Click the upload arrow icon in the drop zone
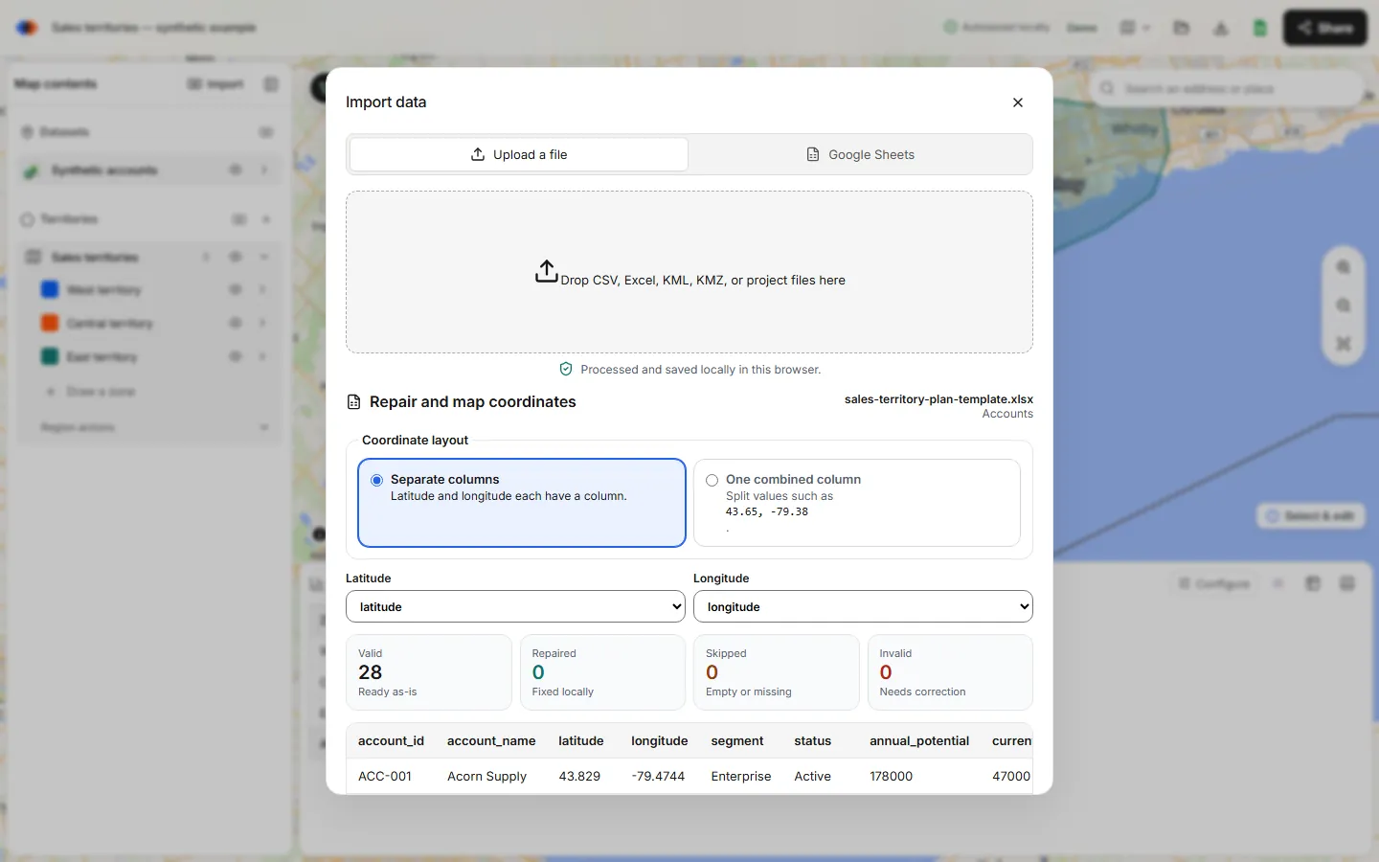The image size is (1379, 862). (x=546, y=271)
